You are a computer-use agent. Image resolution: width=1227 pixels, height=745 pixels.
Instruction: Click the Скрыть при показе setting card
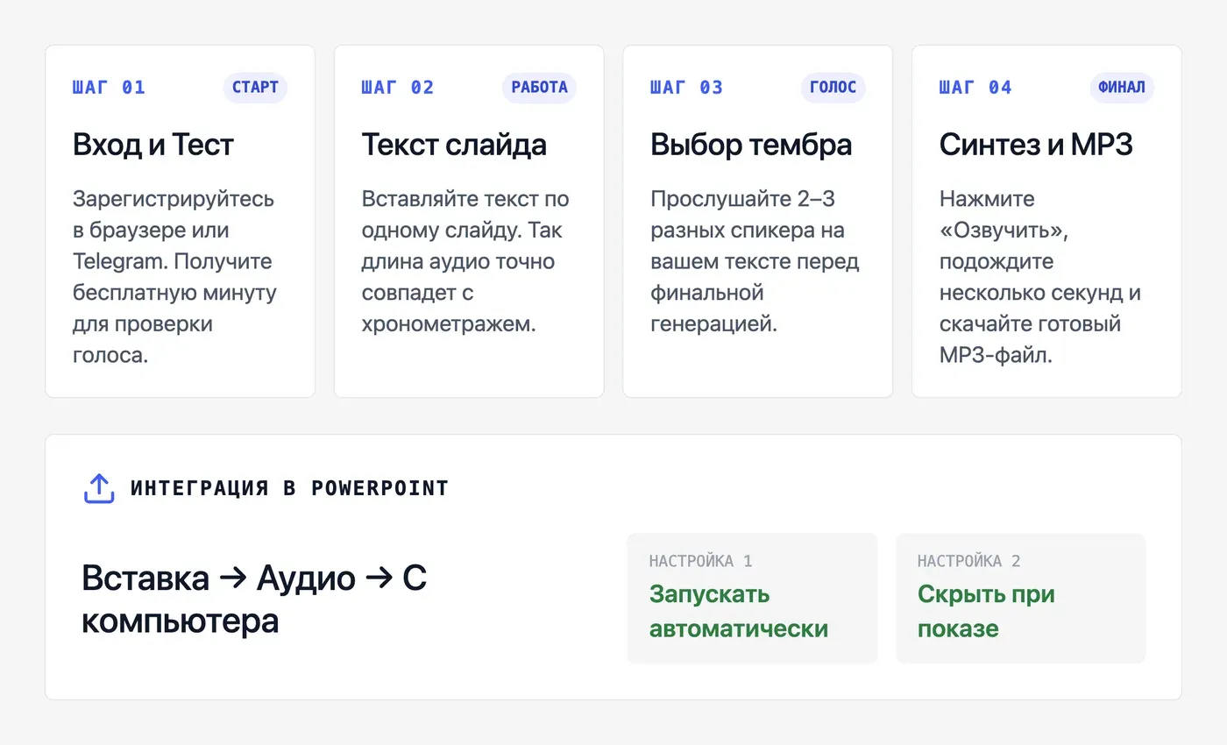[1020, 598]
